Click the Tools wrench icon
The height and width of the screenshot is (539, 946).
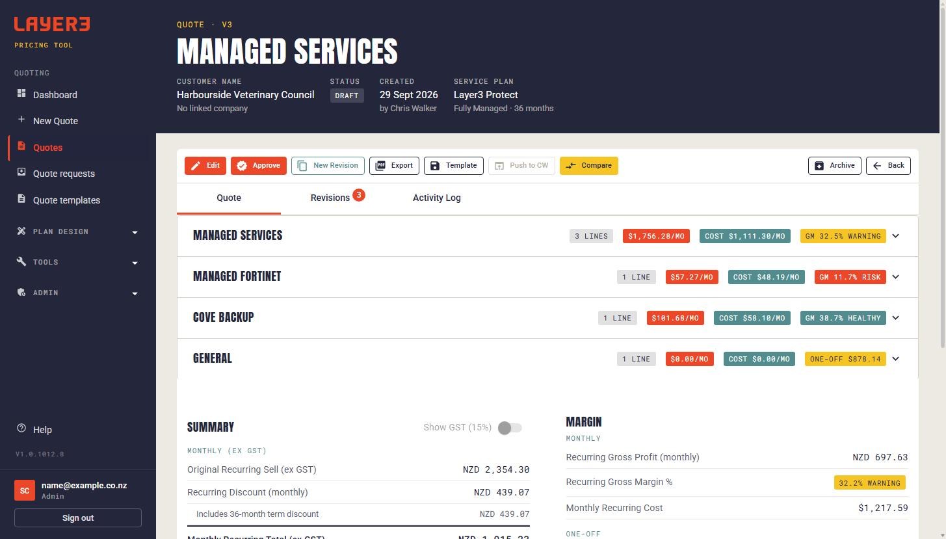[21, 261]
